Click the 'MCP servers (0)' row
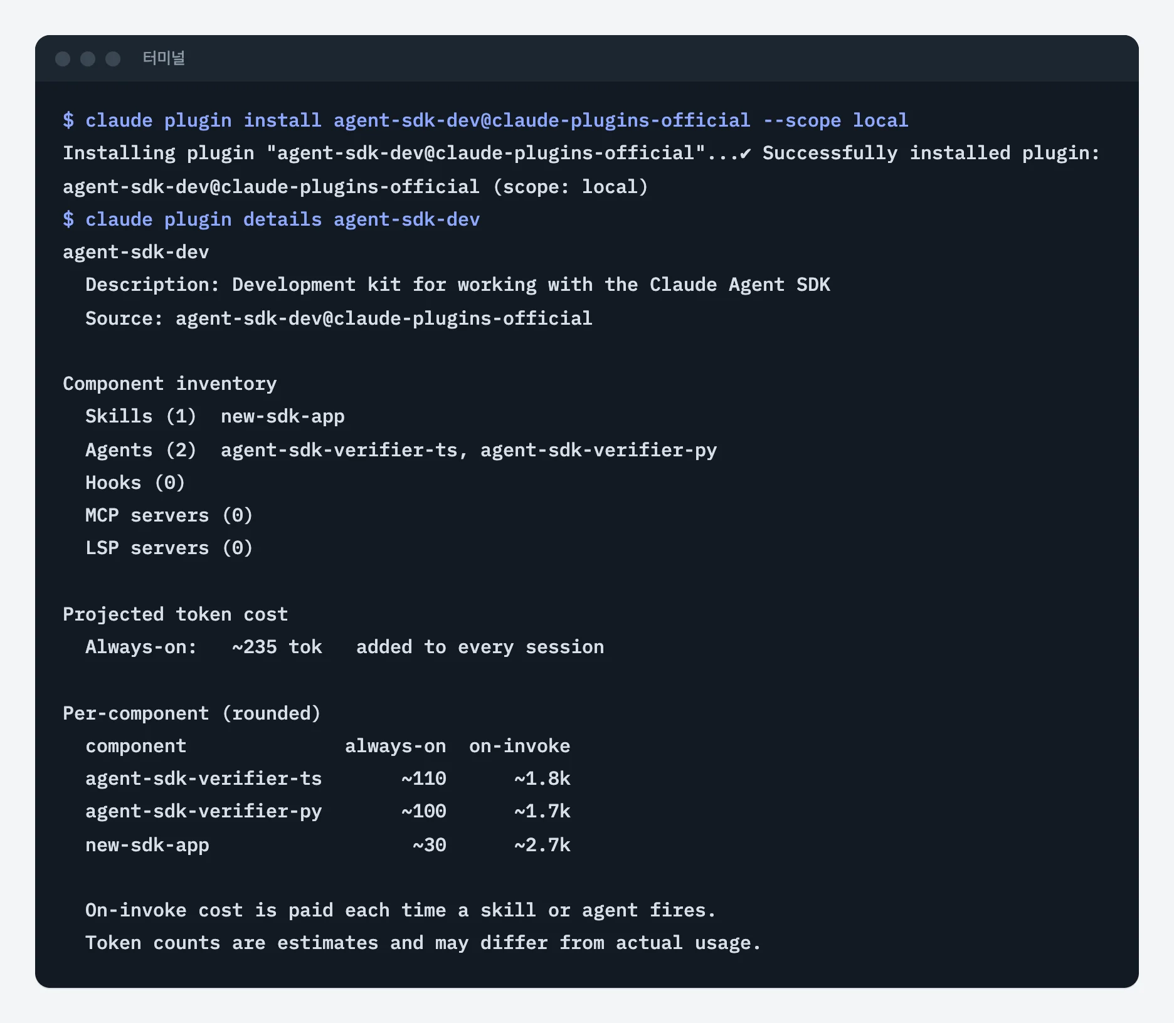The height and width of the screenshot is (1023, 1174). (x=169, y=515)
